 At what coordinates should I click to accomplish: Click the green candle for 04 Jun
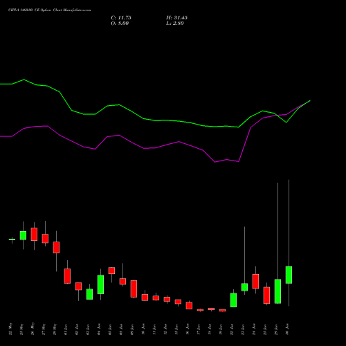100,284
